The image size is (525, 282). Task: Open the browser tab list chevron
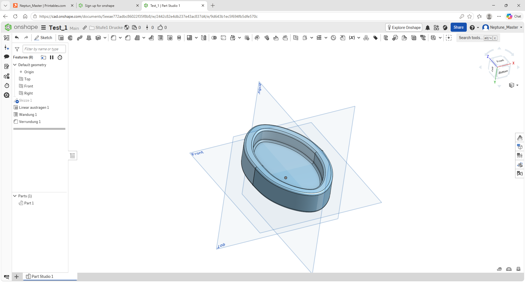coord(5,5)
